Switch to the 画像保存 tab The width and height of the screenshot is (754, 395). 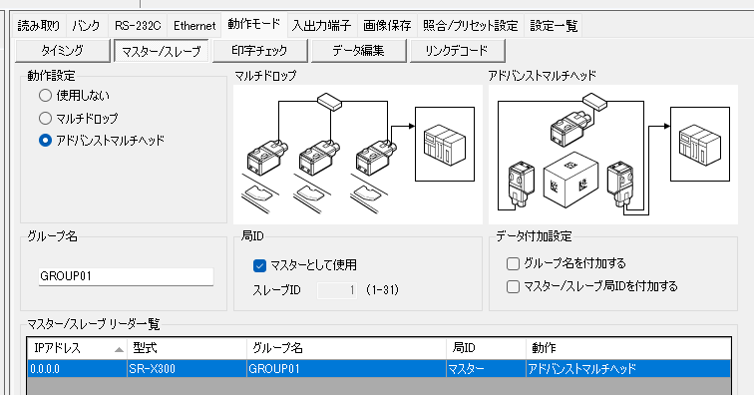(387, 26)
